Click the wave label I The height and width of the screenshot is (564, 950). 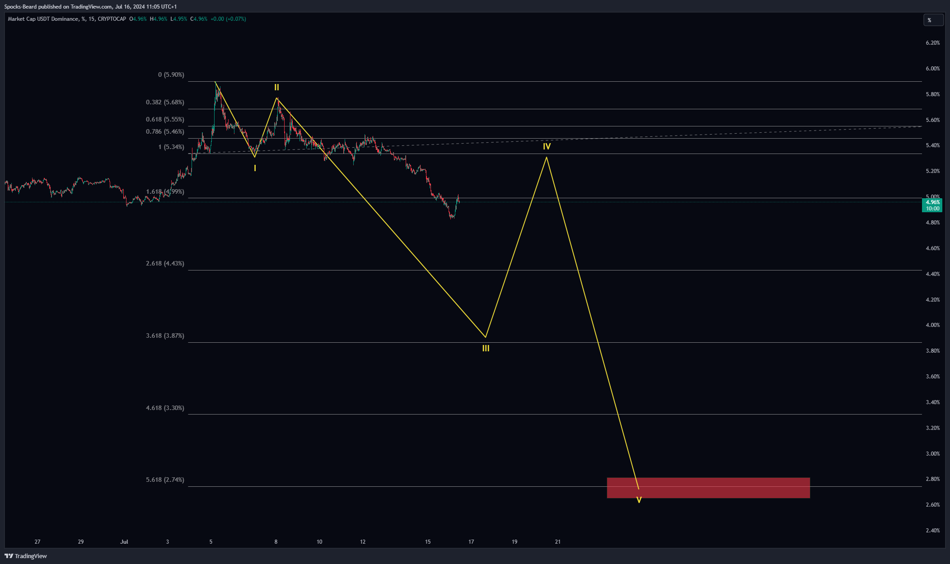[255, 168]
